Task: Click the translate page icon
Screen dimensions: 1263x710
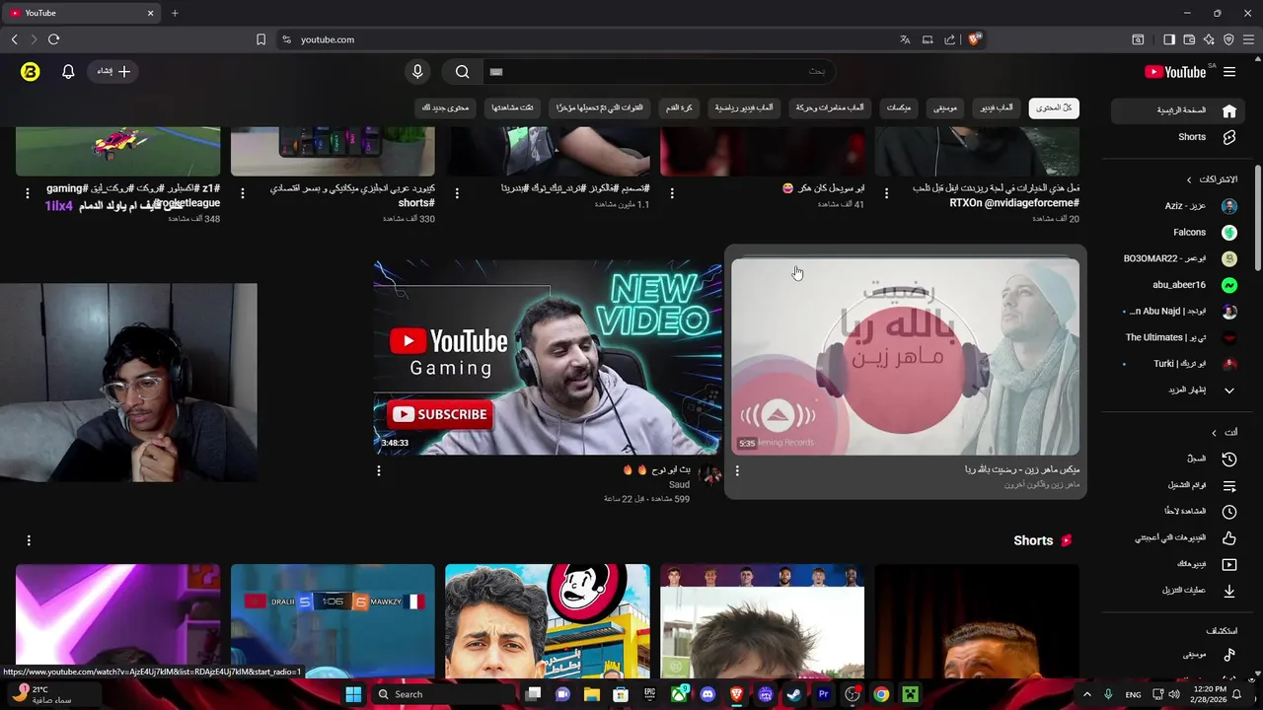Action: pos(905,39)
